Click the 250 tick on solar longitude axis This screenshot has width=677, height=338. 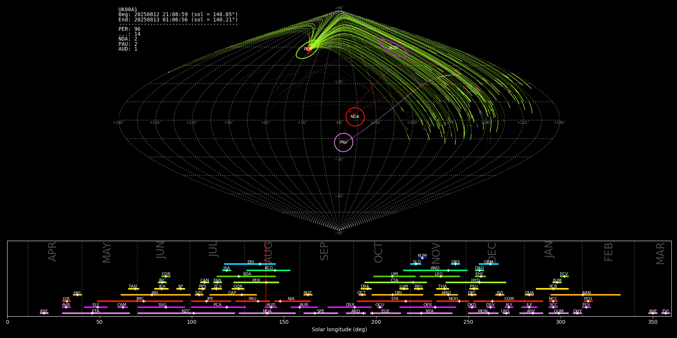click(x=468, y=322)
